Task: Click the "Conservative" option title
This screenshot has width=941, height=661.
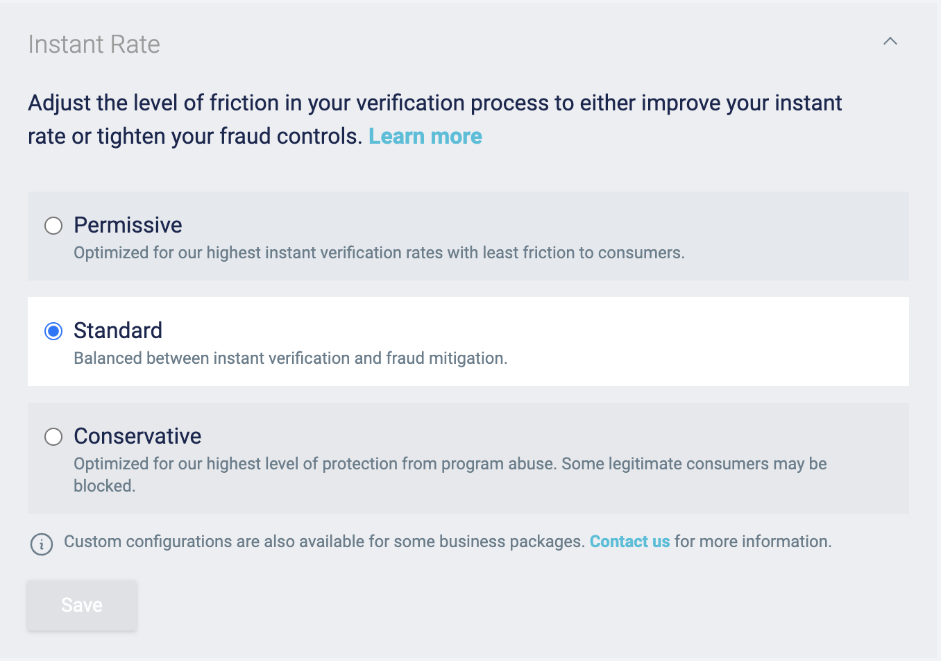Action: tap(137, 436)
